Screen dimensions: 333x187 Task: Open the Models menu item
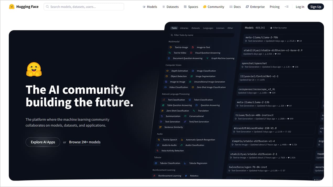(152, 7)
